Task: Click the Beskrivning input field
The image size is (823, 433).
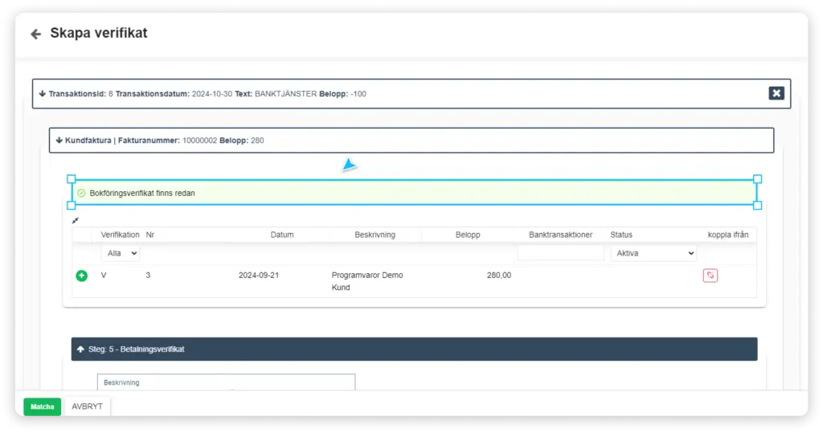Action: pyautogui.click(x=226, y=382)
